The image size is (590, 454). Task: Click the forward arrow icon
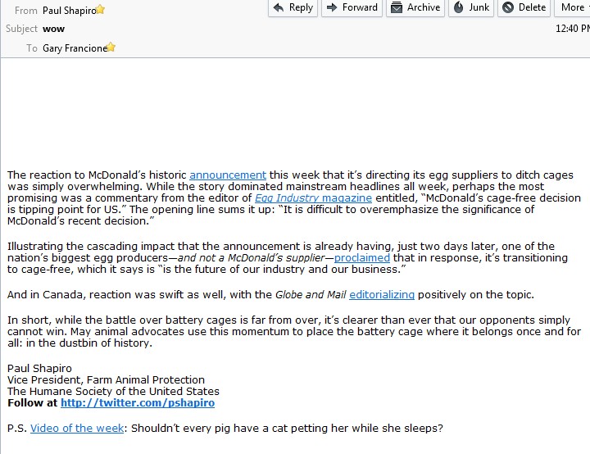click(x=331, y=7)
